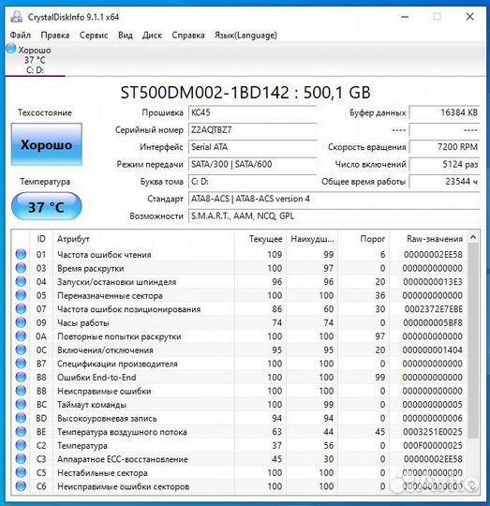Viewport: 490px width, 506px height.
Task: Click status circle for Нестабильные сектора
Action: [21, 472]
